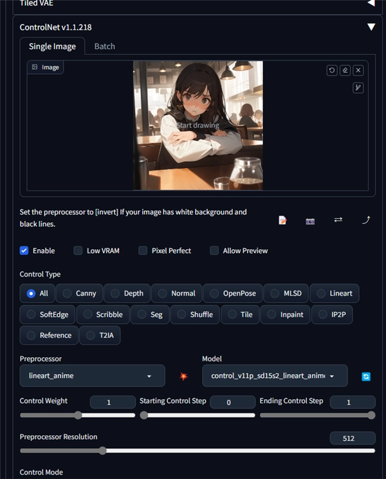
Task: Open the Model control_v11p_sd15s2_lineart_anime dropdown
Action: pyautogui.click(x=275, y=376)
